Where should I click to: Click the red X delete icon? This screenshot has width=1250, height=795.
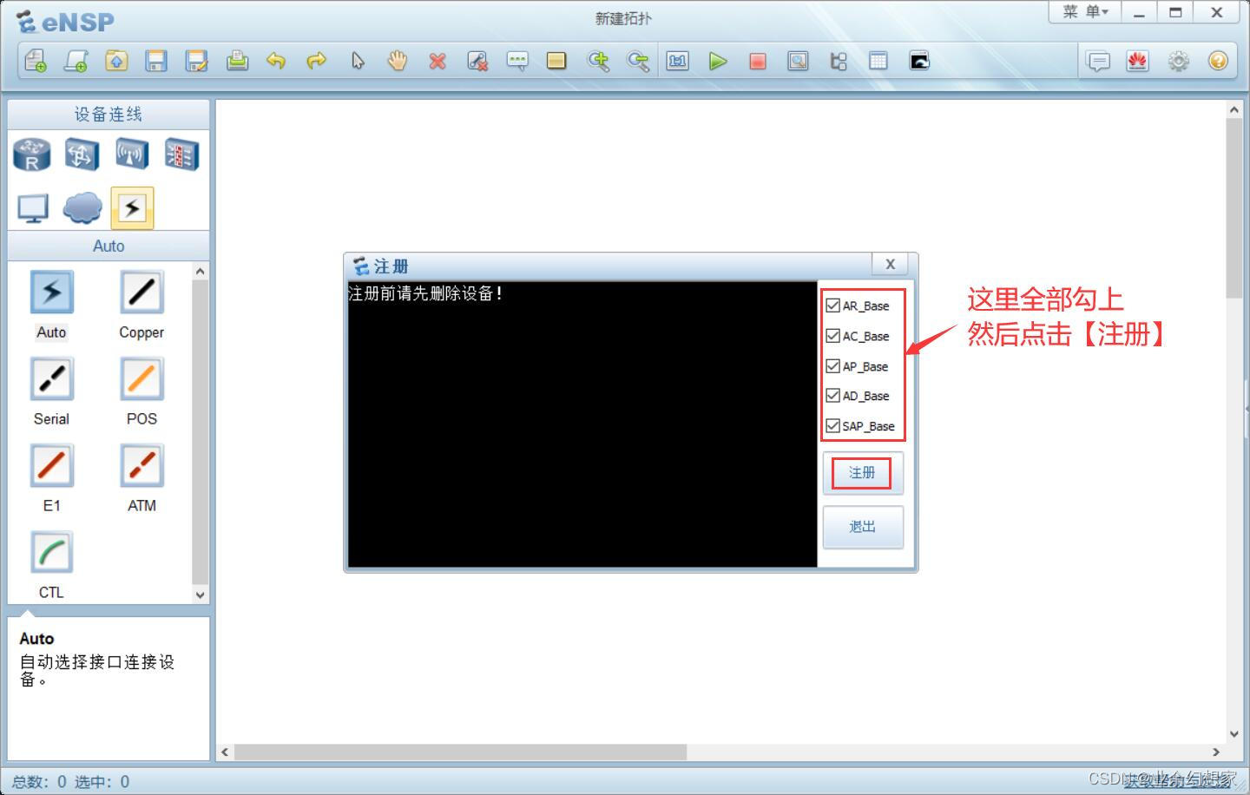[x=437, y=61]
